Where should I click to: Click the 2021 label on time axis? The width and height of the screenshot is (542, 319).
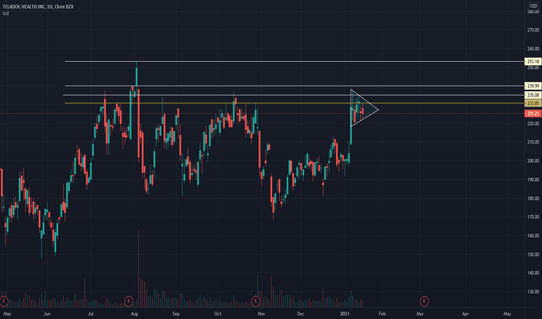click(345, 314)
